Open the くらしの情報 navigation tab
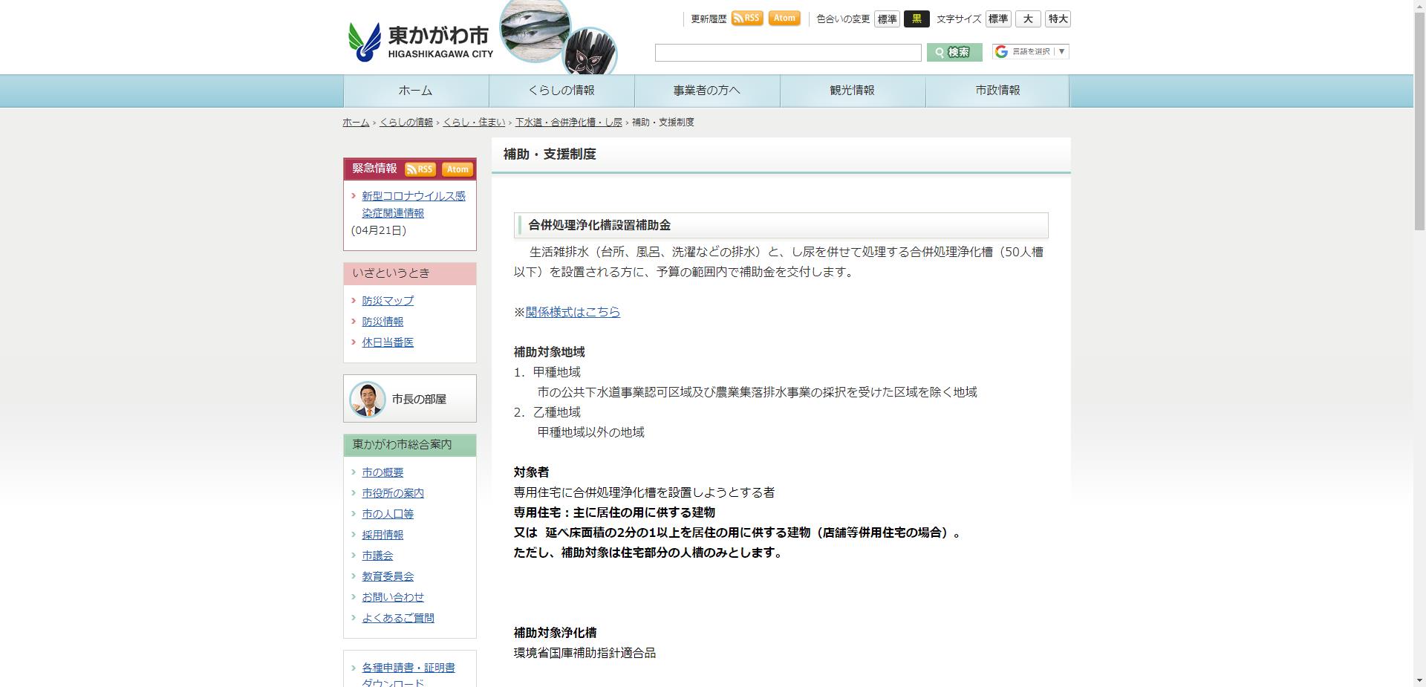 [x=561, y=90]
